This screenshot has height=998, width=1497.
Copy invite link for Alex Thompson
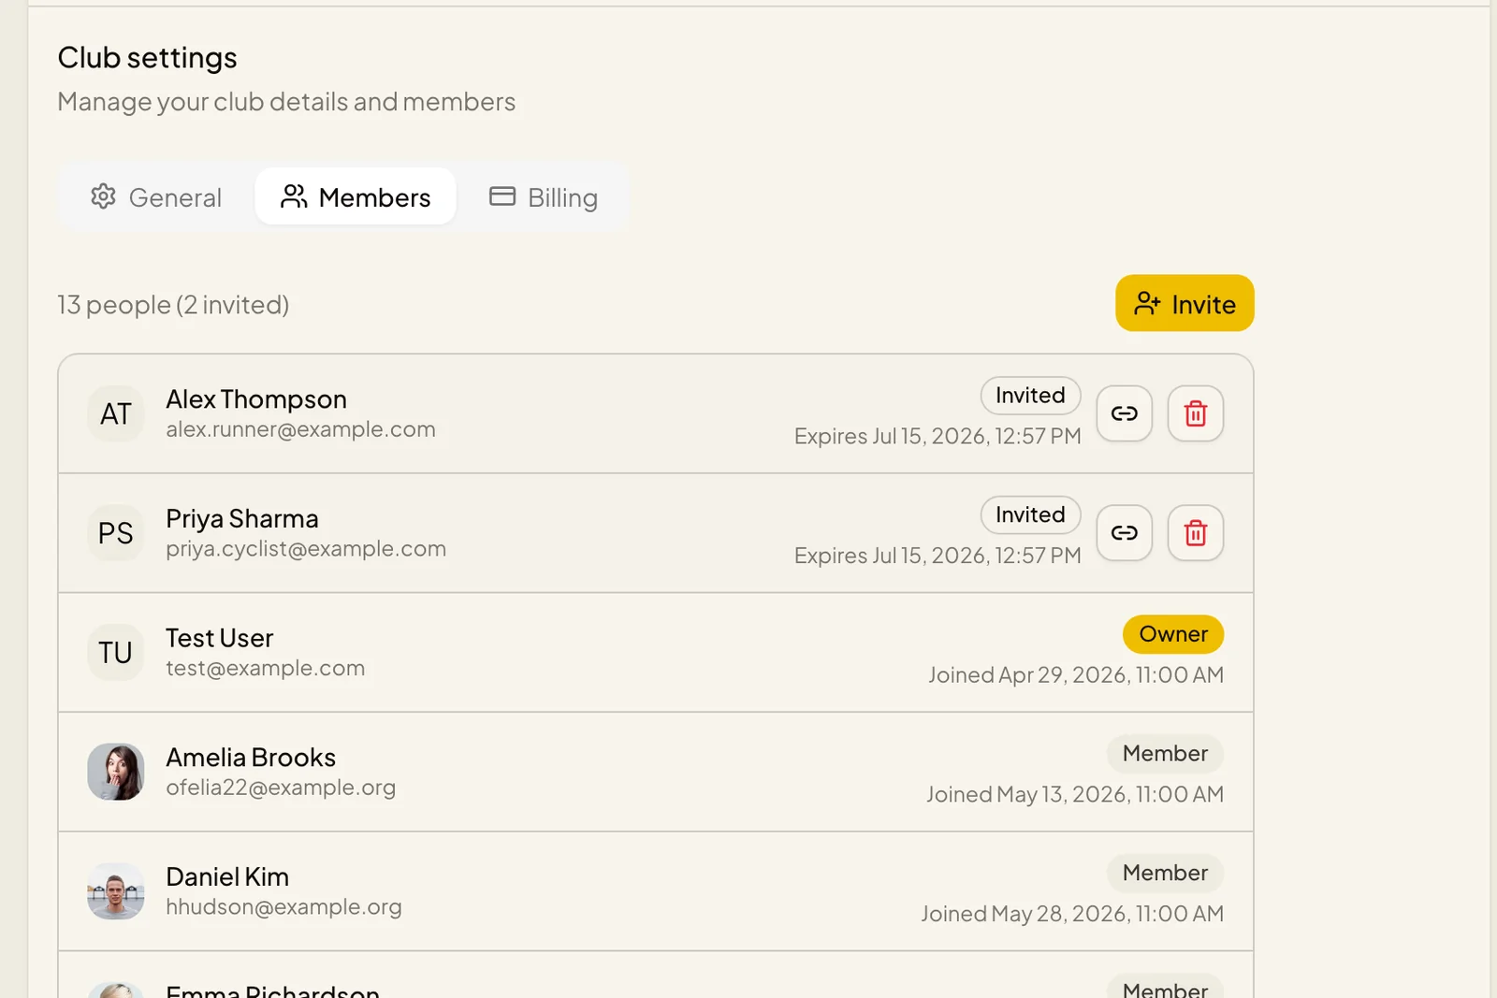tap(1124, 413)
